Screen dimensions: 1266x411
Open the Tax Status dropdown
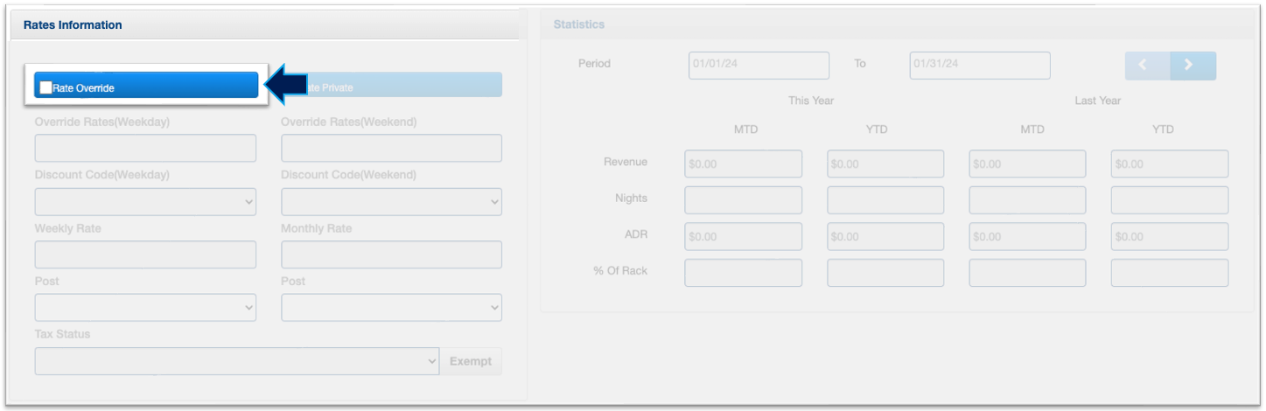(x=237, y=361)
